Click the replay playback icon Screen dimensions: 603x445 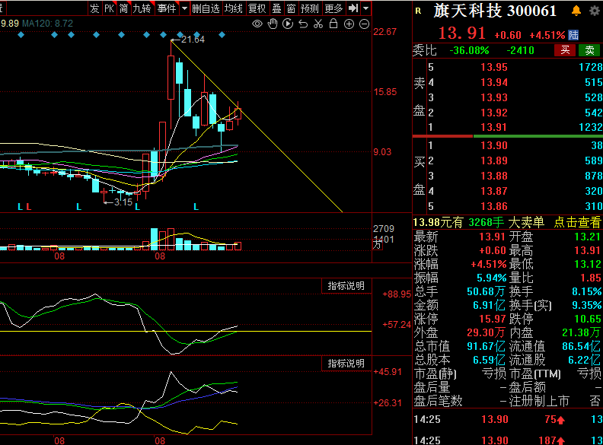[287, 24]
